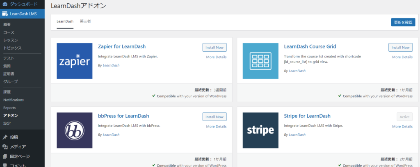Click the 2か月前 last-updated text
Viewport: 420px width, 167px height.
click(x=406, y=160)
